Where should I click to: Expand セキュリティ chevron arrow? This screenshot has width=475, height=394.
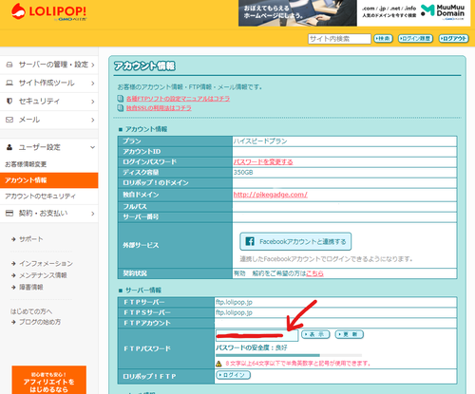pyautogui.click(x=93, y=102)
